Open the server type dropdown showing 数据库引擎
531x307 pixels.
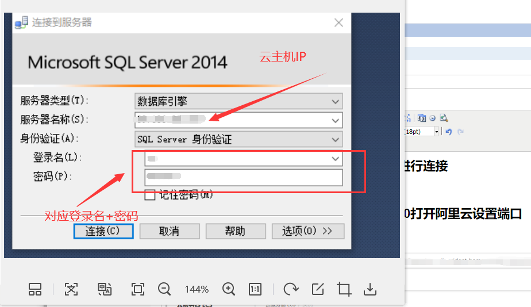click(x=238, y=101)
